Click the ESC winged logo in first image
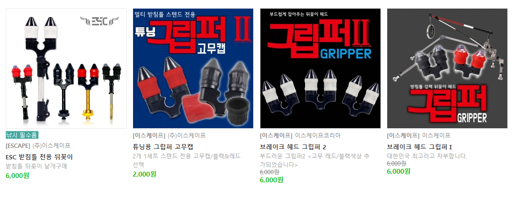This screenshot has width=516, height=200. pyautogui.click(x=100, y=22)
